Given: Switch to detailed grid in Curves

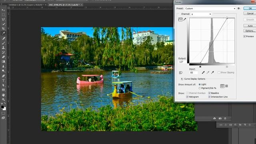Looking at the screenshot, I should coord(227,86).
